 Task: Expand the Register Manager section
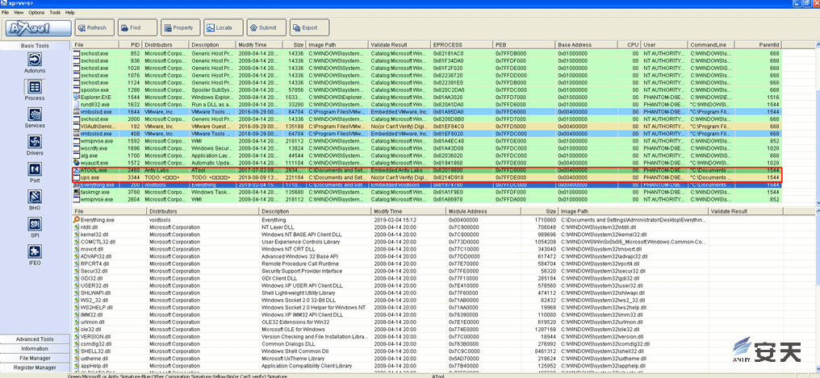tap(35, 368)
